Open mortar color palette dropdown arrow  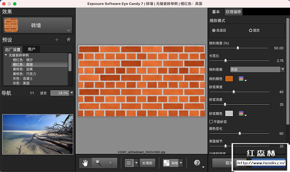245,115
